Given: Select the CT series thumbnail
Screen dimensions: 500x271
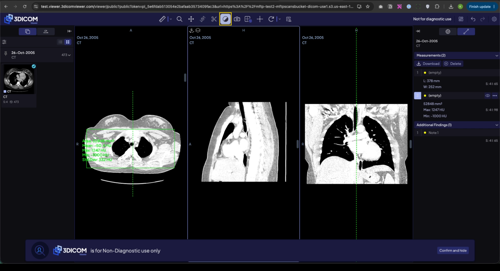Looking at the screenshot, I should click(x=19, y=79).
